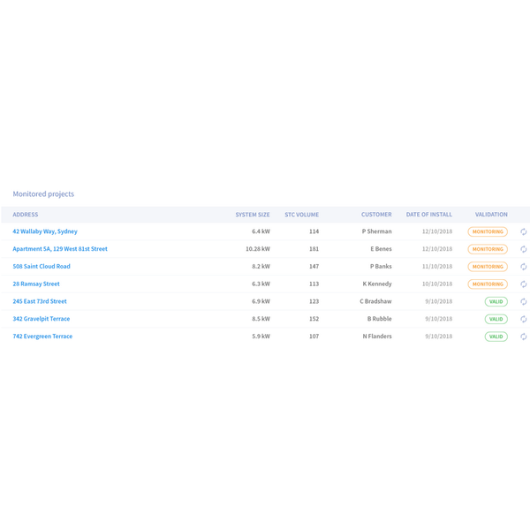Click refresh icon for 245 East 73rd Street
Image resolution: width=530 pixels, height=530 pixels.
[x=523, y=301]
